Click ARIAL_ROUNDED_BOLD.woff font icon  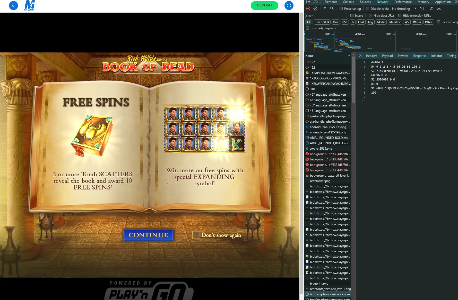[307, 143]
